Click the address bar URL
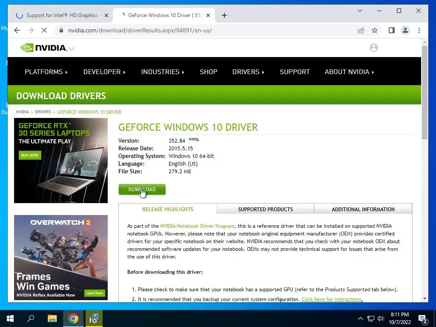The image size is (436, 327). (x=140, y=30)
